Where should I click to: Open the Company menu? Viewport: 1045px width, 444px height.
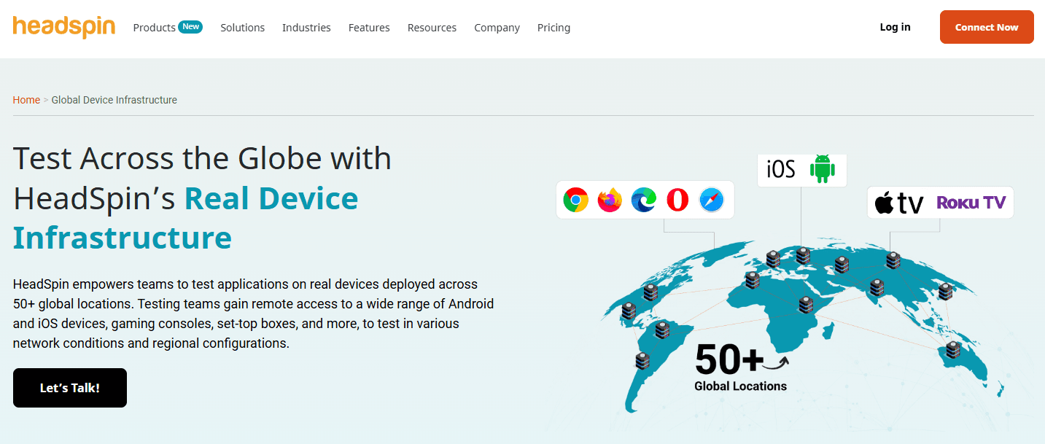click(497, 28)
